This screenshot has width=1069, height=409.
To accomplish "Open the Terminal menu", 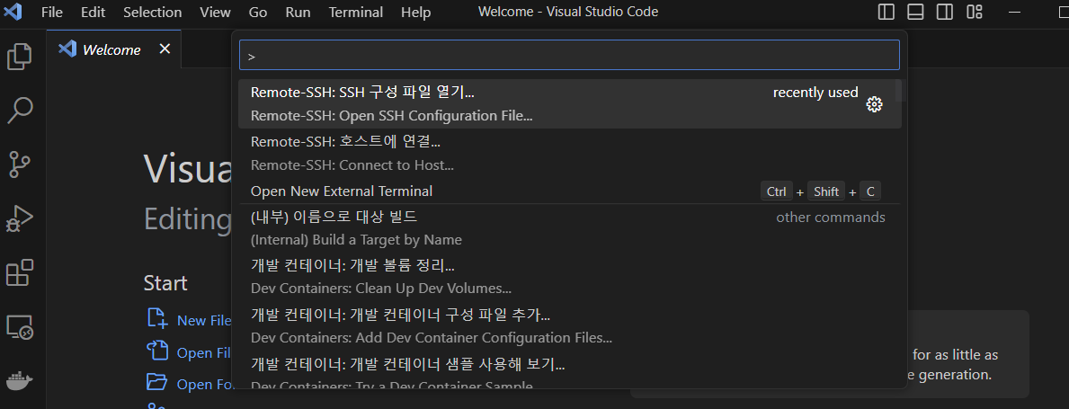I will coord(356,13).
